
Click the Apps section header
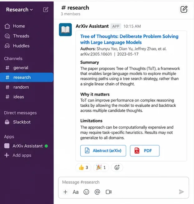[9, 137]
